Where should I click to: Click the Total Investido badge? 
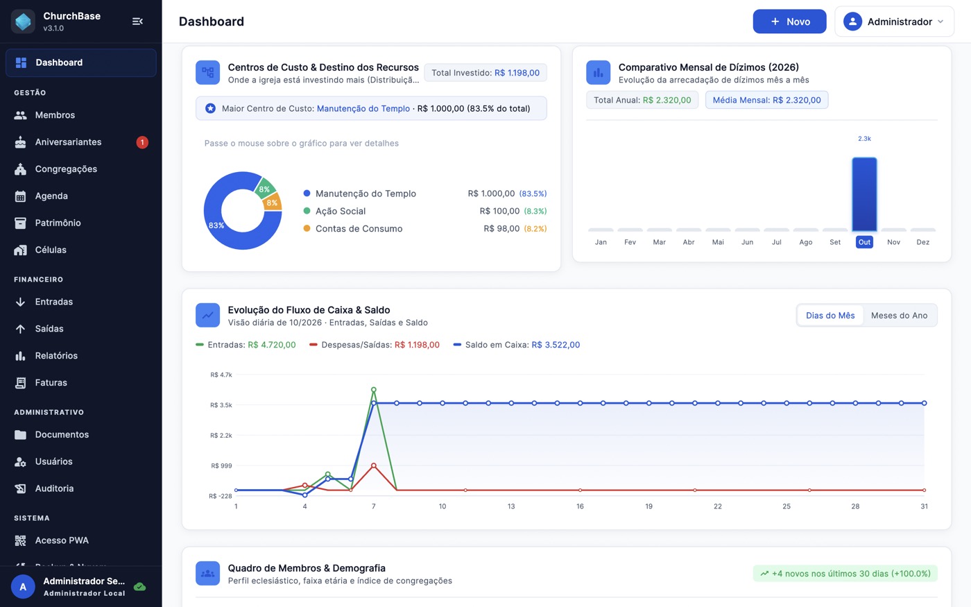pyautogui.click(x=486, y=73)
